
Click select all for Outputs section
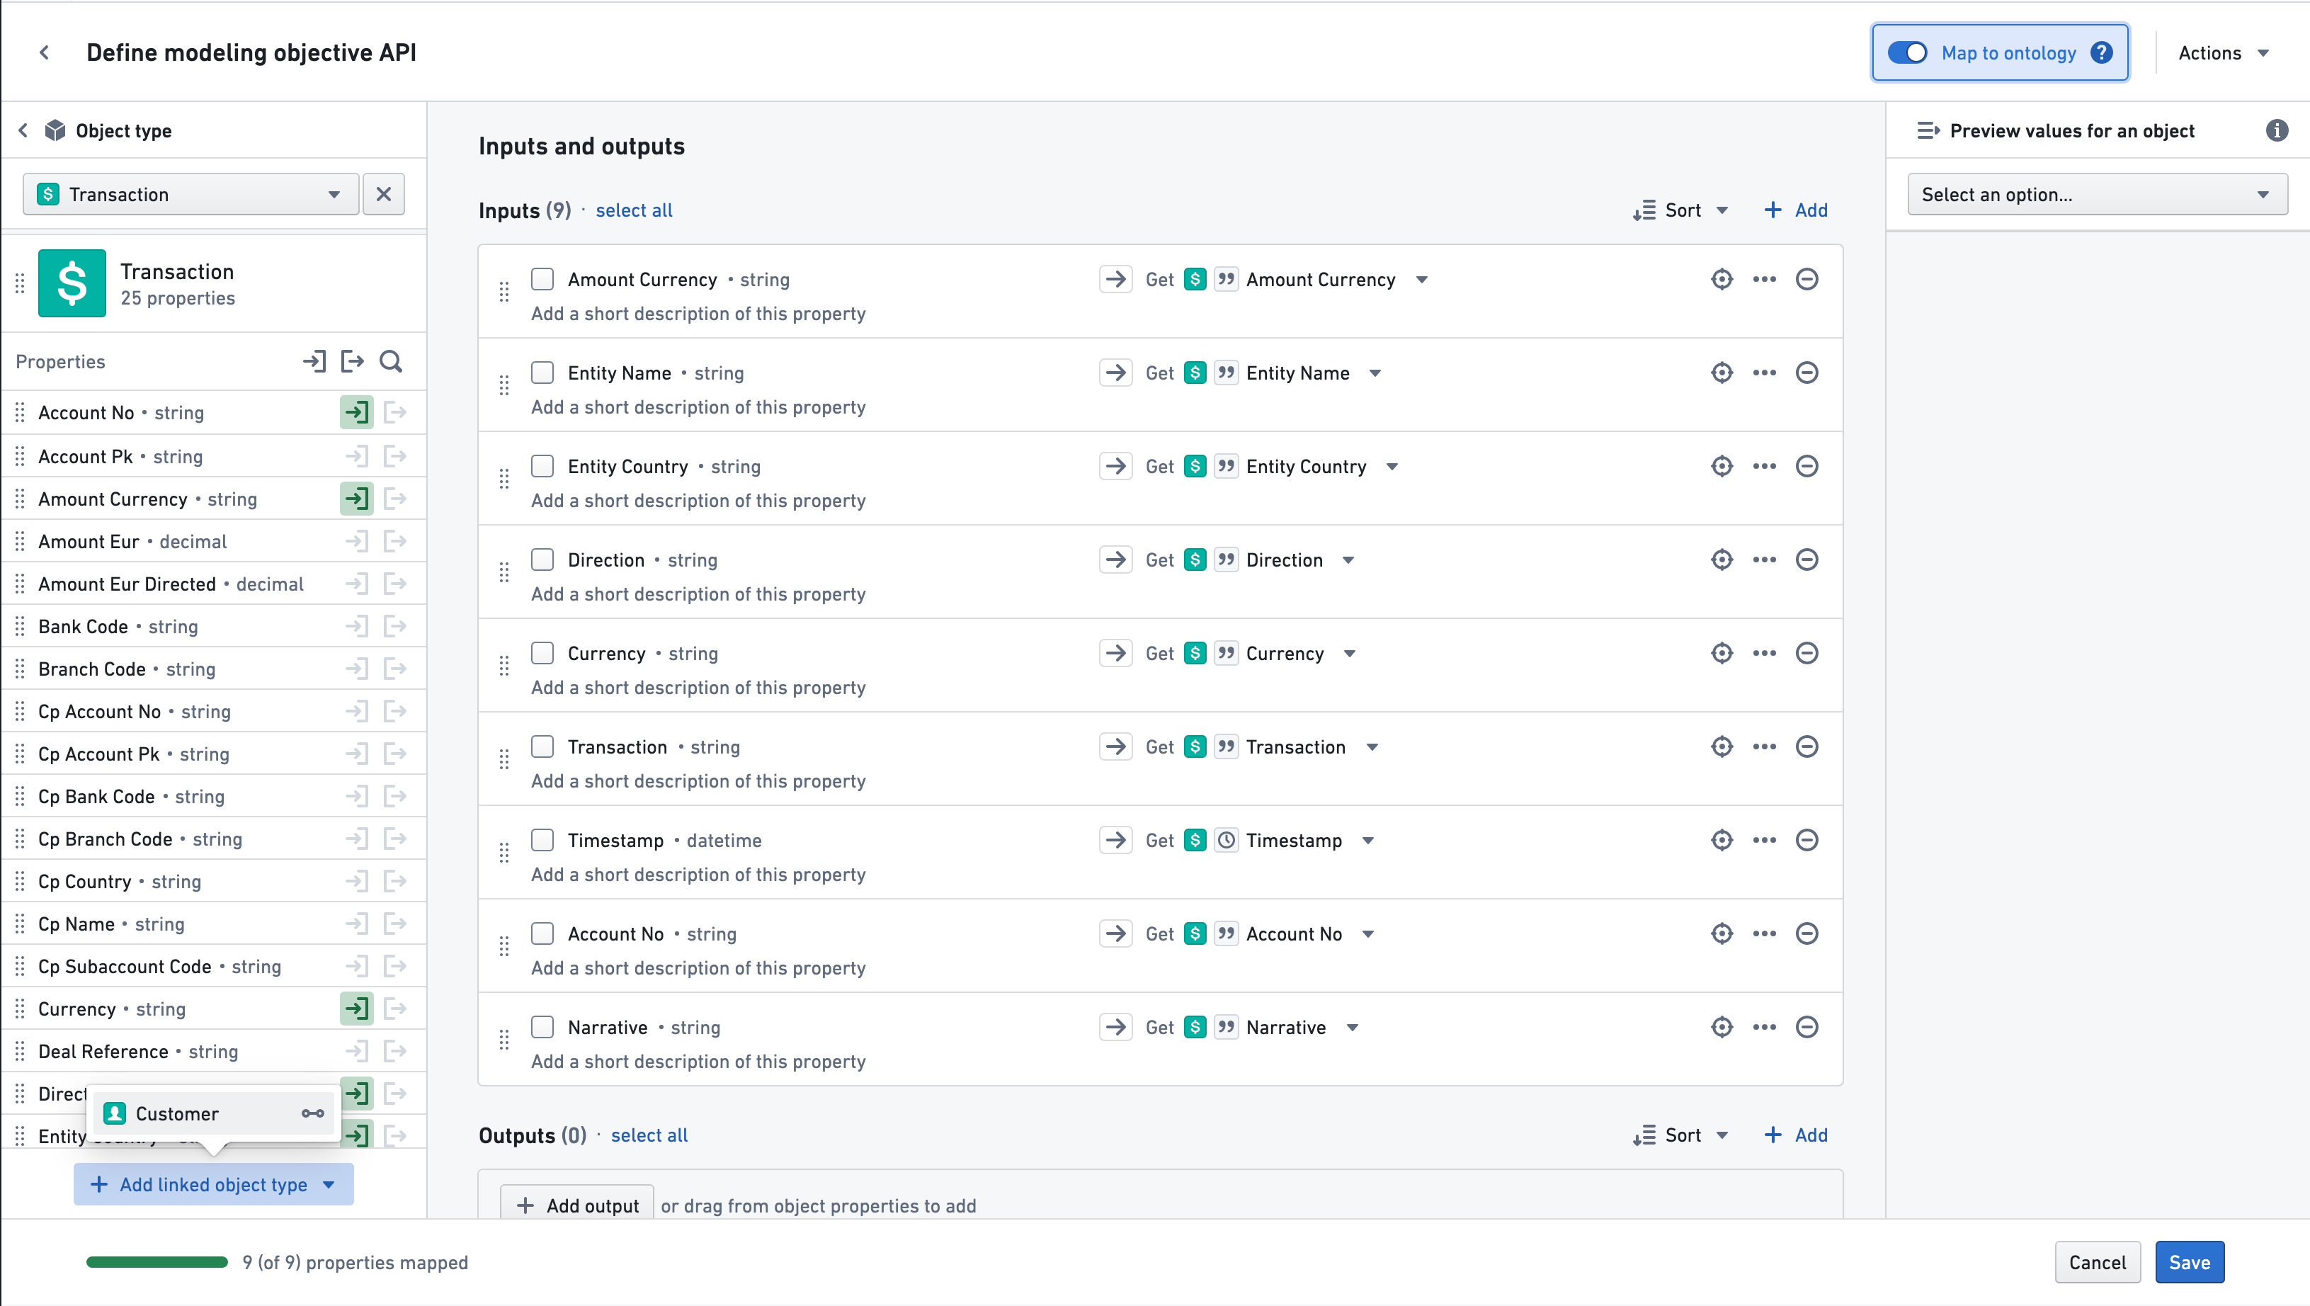click(649, 1133)
